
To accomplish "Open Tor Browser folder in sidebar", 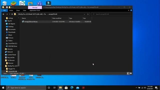I will (x=11, y=60).
